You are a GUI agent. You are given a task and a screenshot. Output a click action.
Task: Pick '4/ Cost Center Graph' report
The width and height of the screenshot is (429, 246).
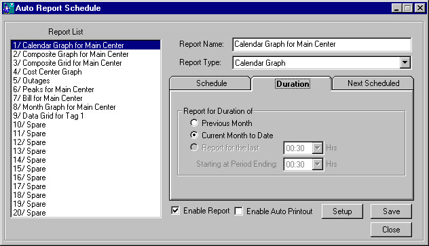(x=86, y=72)
